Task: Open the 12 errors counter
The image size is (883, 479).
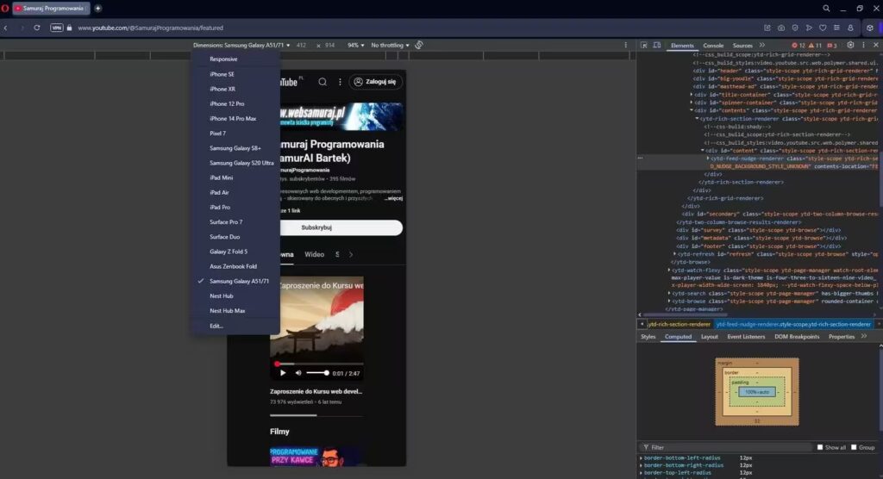Action: (x=798, y=46)
